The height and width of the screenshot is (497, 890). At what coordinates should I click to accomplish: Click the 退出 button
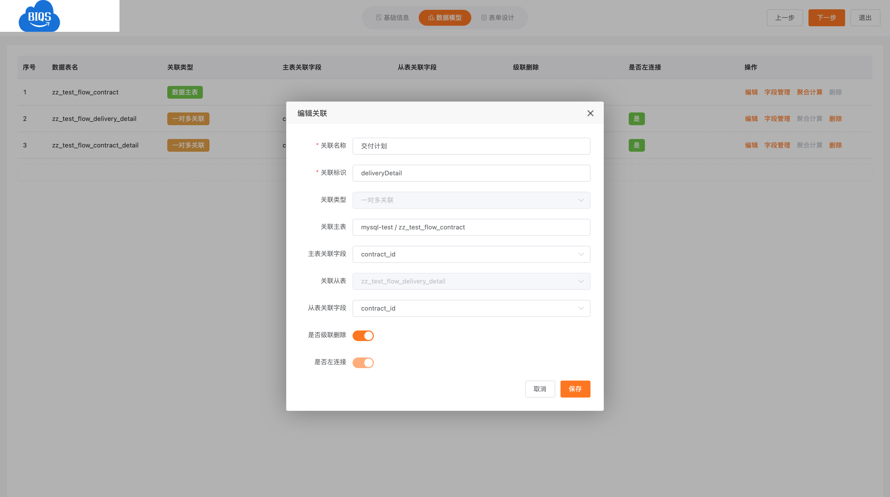pyautogui.click(x=865, y=18)
